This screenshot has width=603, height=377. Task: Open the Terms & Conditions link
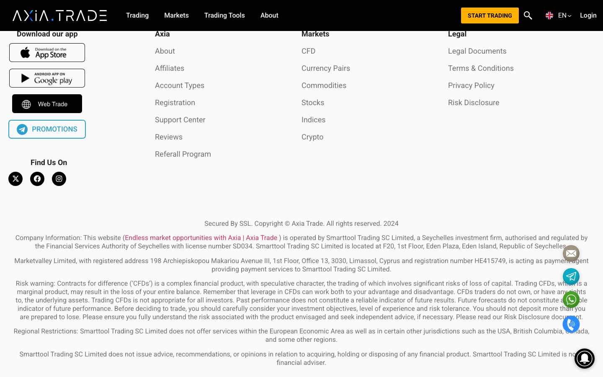(481, 68)
